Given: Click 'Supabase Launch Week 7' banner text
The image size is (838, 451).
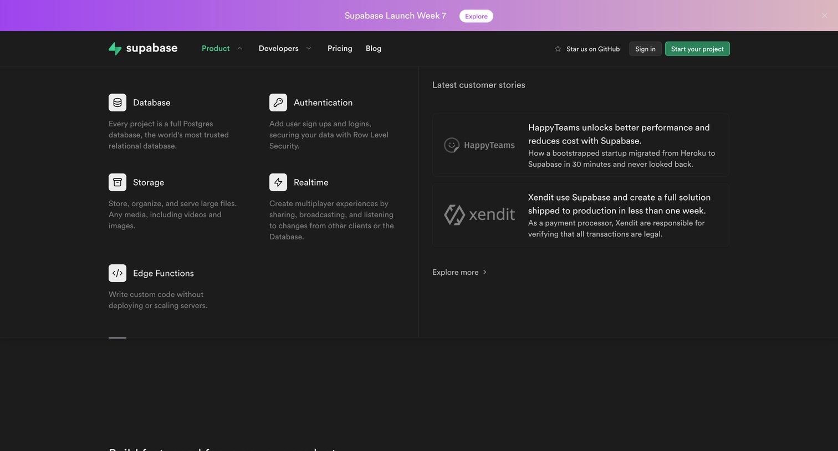Looking at the screenshot, I should point(395,16).
